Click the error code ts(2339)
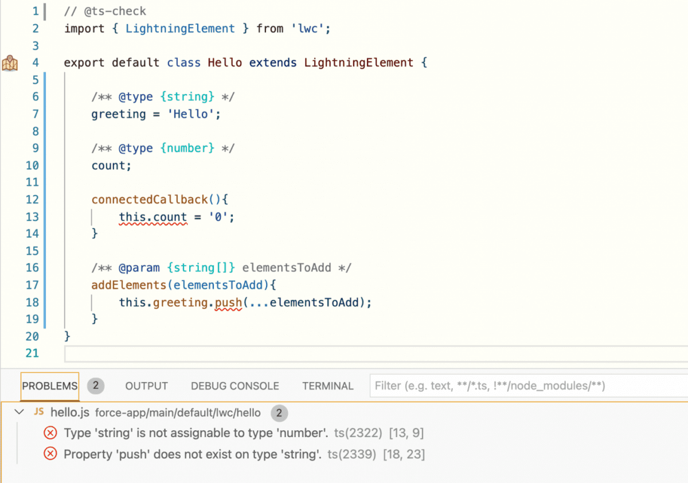 tap(352, 454)
